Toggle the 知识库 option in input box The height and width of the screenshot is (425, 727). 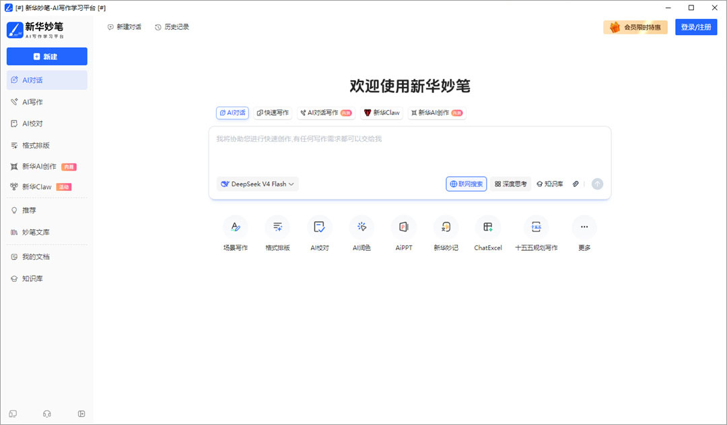(550, 184)
